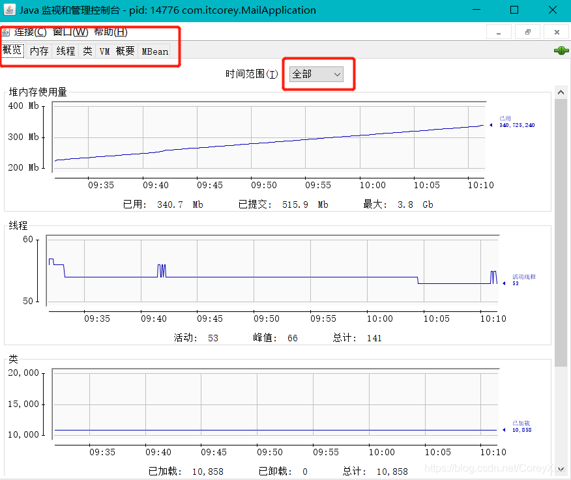This screenshot has width=571, height=480.
Task: Select the 概览 overview tab
Action: pyautogui.click(x=12, y=50)
